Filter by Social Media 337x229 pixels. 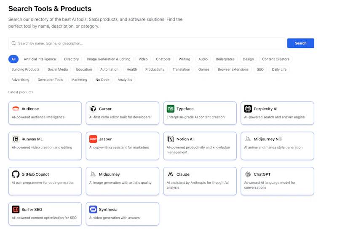click(x=58, y=69)
